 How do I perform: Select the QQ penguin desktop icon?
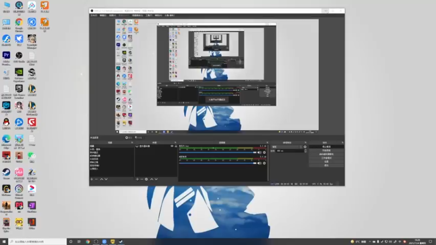[6, 124]
